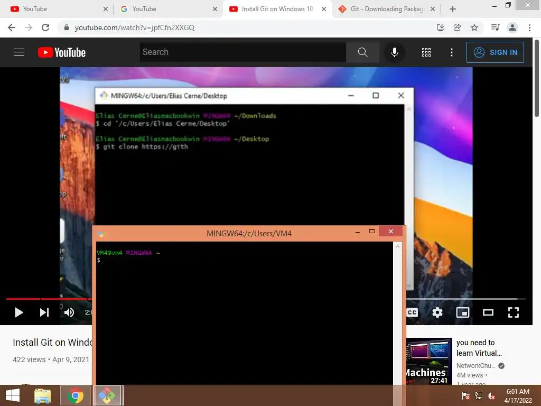The width and height of the screenshot is (541, 406).
Task: Open a new browser tab
Action: pyautogui.click(x=453, y=9)
